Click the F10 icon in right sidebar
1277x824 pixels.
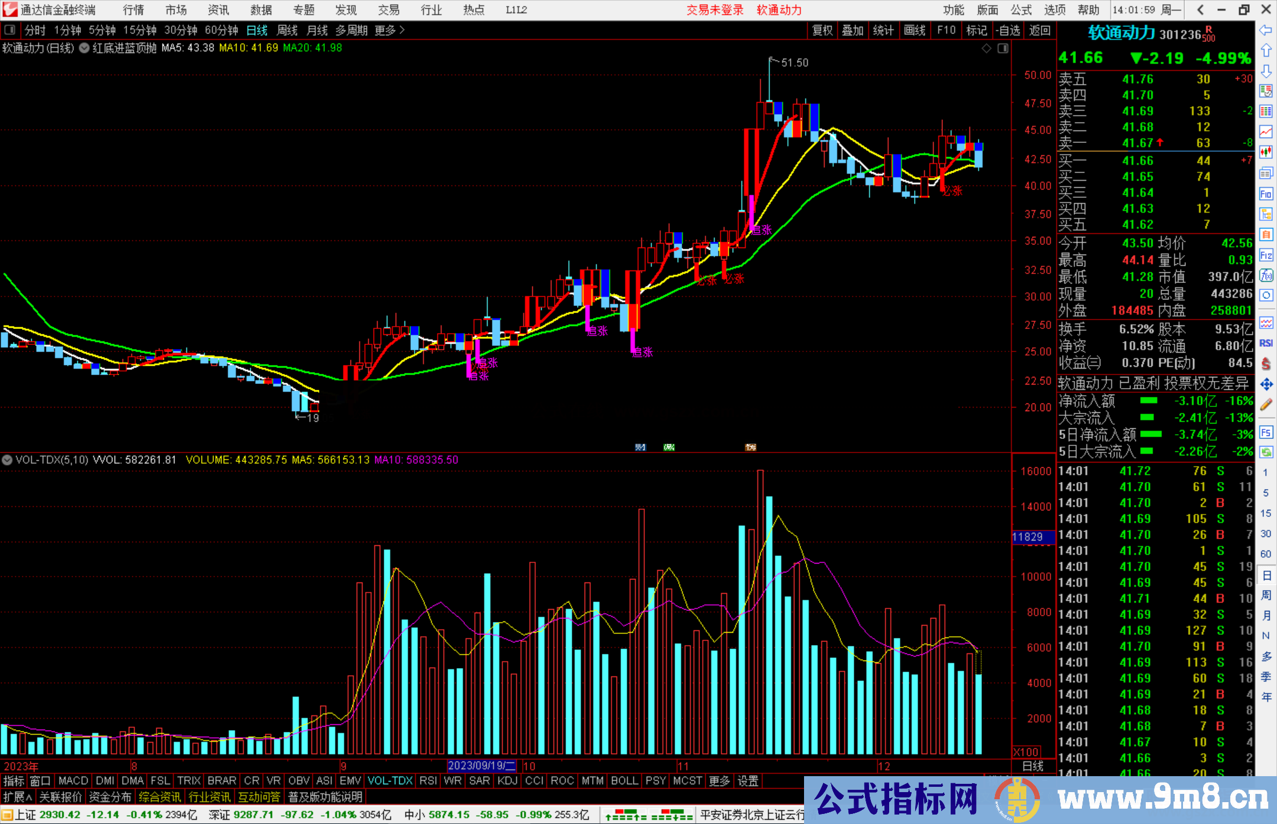(1266, 194)
